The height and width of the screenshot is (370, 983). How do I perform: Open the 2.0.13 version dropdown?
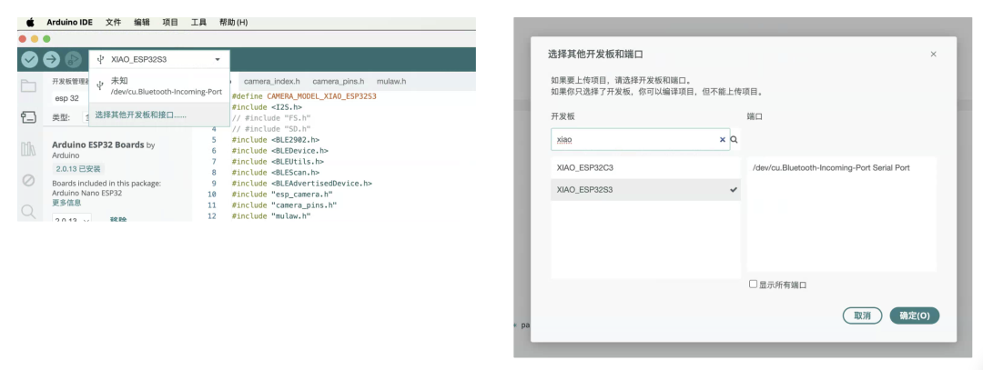coord(72,219)
